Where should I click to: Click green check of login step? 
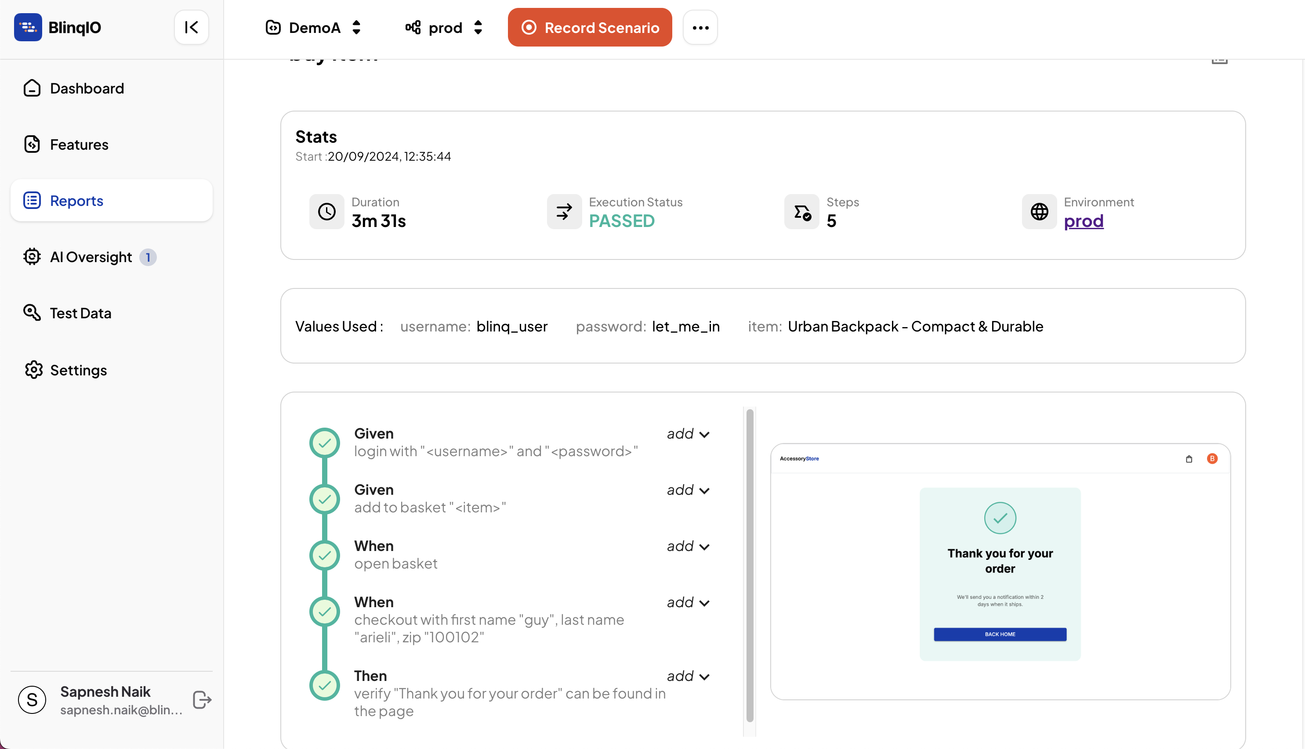324,443
